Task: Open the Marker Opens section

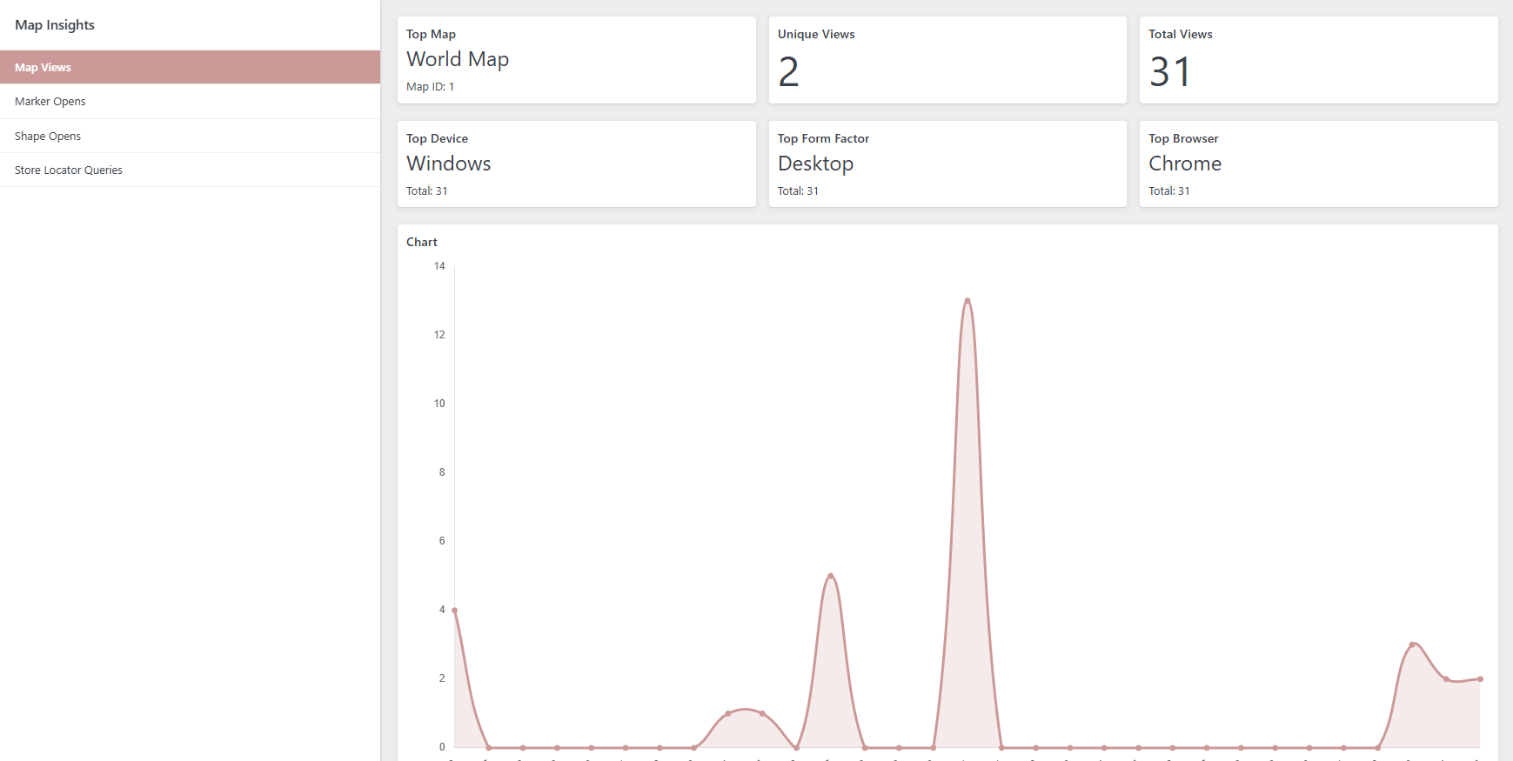Action: point(190,102)
